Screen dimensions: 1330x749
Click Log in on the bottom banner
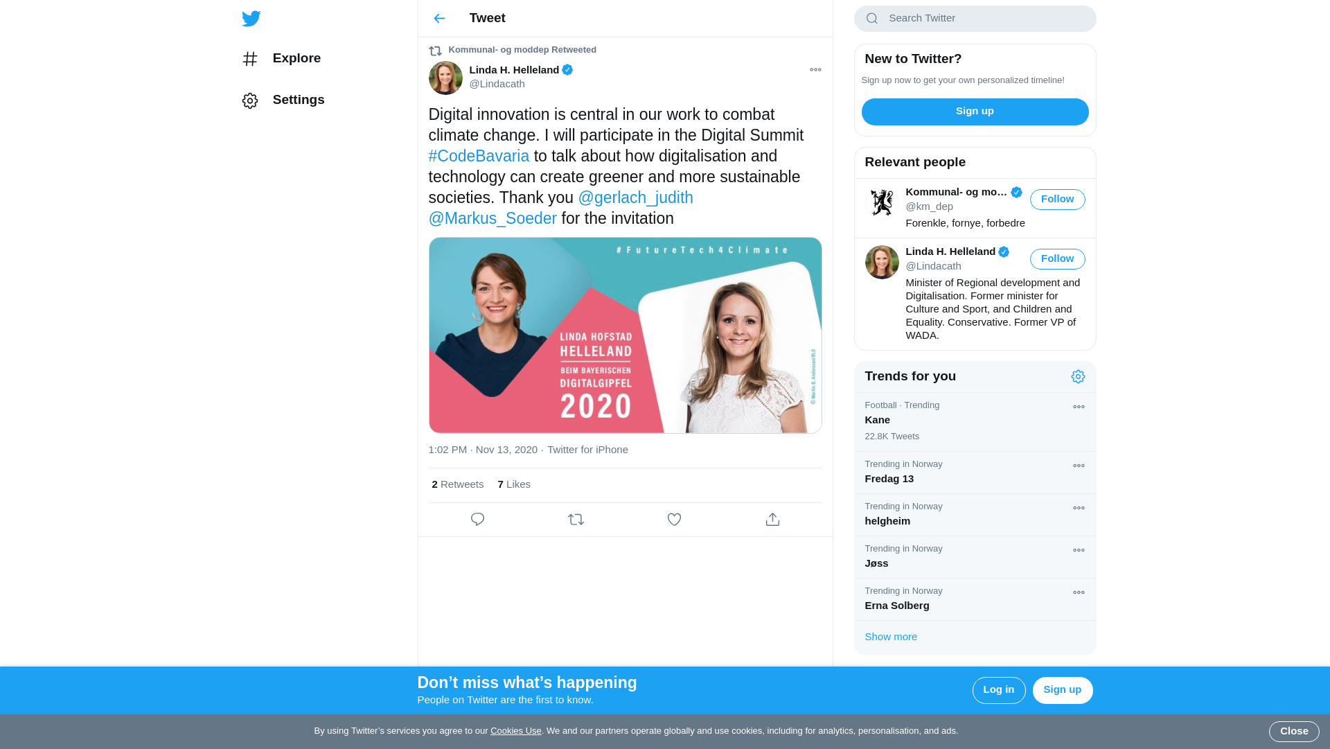[x=998, y=690]
